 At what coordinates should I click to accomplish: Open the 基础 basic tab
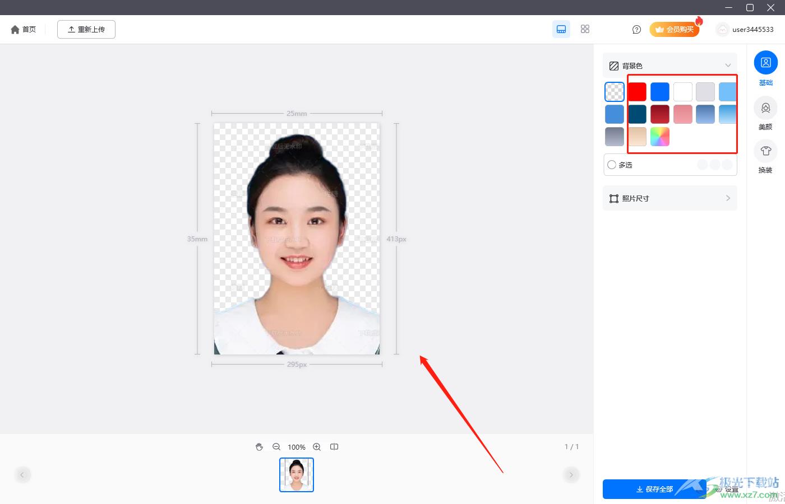click(765, 69)
